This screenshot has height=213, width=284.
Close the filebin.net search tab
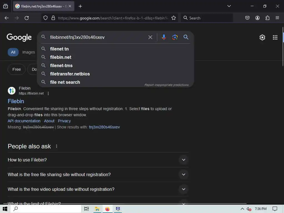(70, 6)
